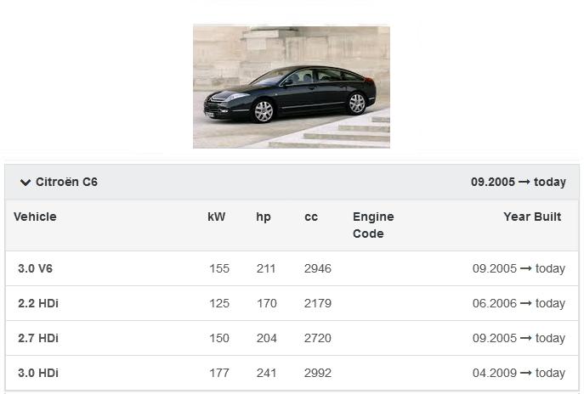The height and width of the screenshot is (394, 584).
Task: Click the hp column header
Action: pos(264,217)
